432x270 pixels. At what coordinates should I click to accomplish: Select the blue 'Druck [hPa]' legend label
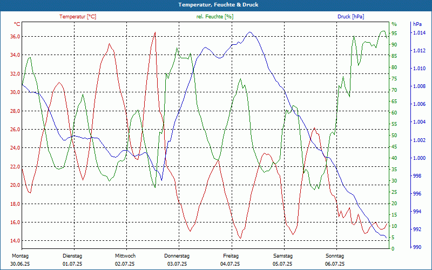[350, 17]
